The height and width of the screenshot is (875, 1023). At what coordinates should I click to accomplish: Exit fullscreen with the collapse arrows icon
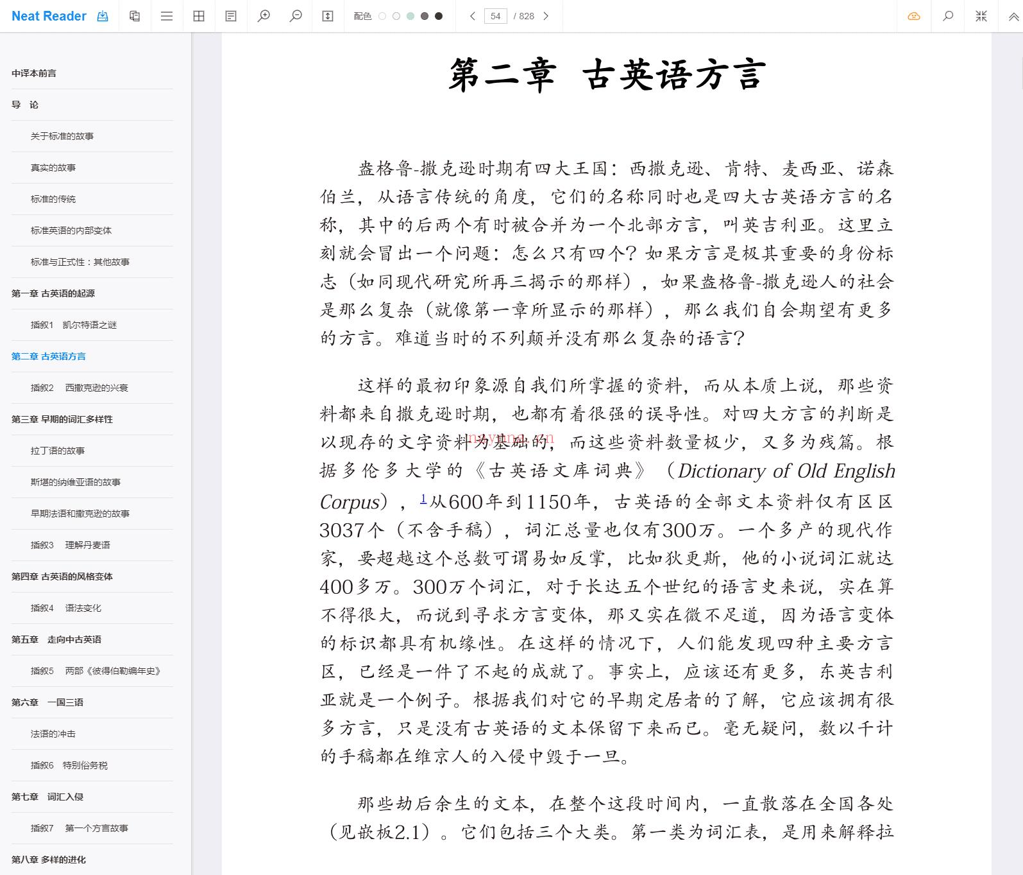click(981, 16)
